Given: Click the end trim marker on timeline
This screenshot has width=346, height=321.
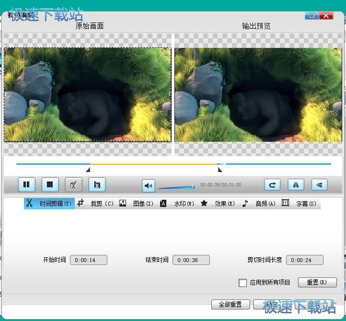Looking at the screenshot, I should pos(220,170).
